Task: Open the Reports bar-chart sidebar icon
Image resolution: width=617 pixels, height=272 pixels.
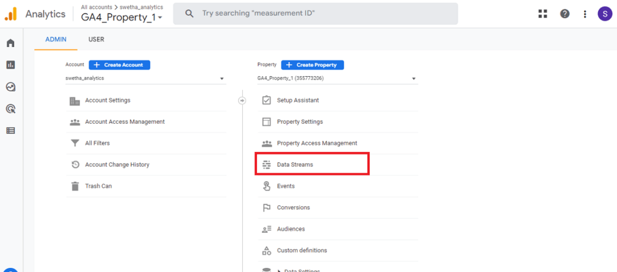Action: 11,64
